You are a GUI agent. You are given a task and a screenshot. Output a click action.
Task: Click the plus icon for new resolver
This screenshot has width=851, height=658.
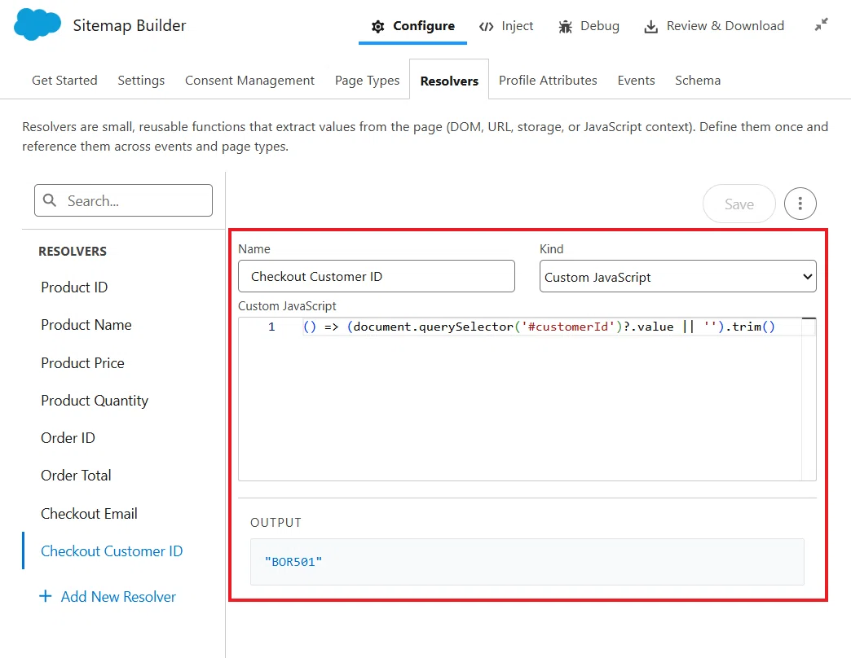[x=46, y=596]
